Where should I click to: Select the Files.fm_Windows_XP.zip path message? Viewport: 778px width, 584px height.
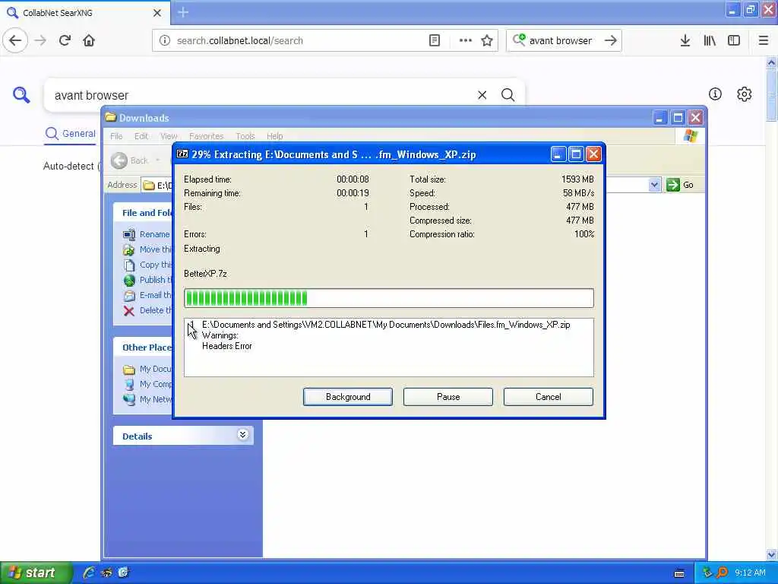(x=386, y=325)
